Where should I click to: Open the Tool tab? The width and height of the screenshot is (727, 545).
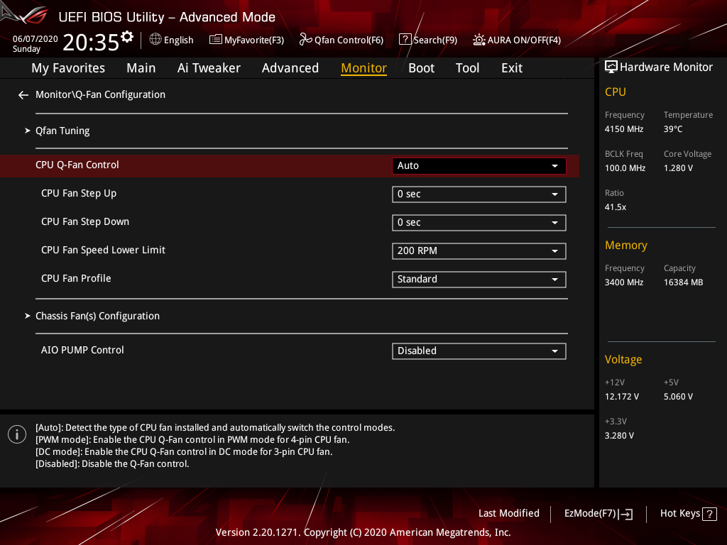(x=467, y=68)
